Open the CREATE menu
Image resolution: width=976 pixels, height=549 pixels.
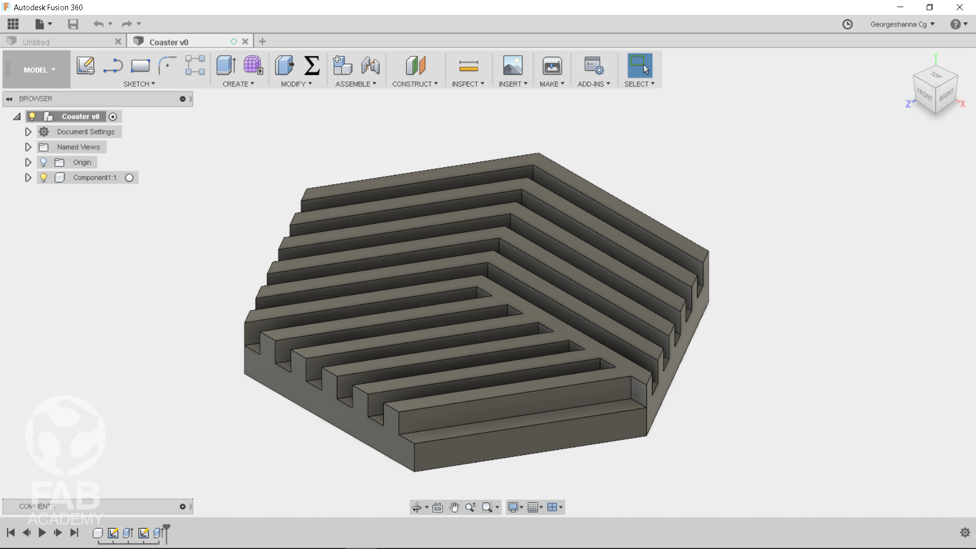(x=238, y=84)
